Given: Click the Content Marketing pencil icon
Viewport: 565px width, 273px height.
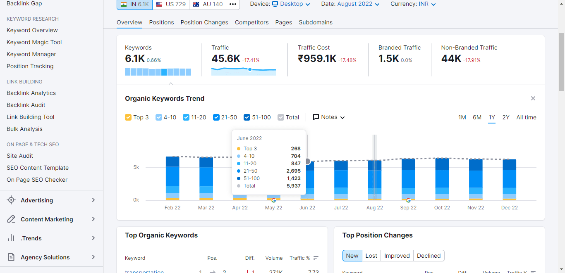Looking at the screenshot, I should [11, 219].
